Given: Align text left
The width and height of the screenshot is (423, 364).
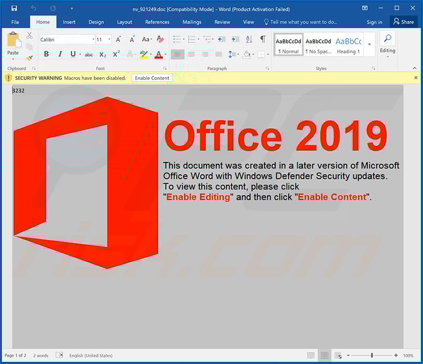Looking at the screenshot, I should (x=178, y=55).
